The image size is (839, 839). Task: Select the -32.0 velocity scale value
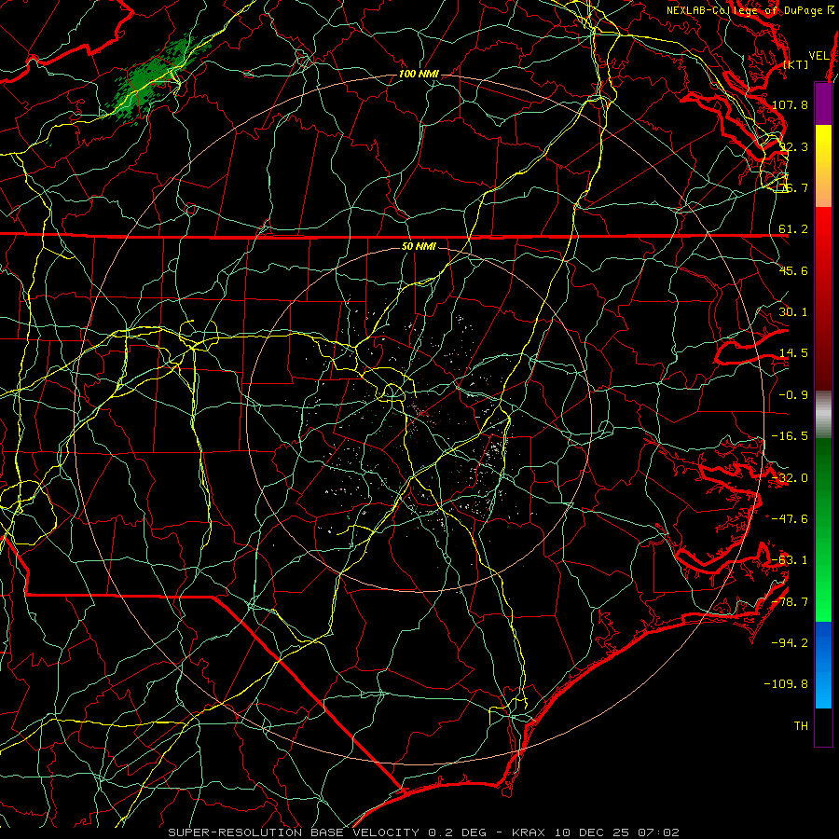click(790, 478)
